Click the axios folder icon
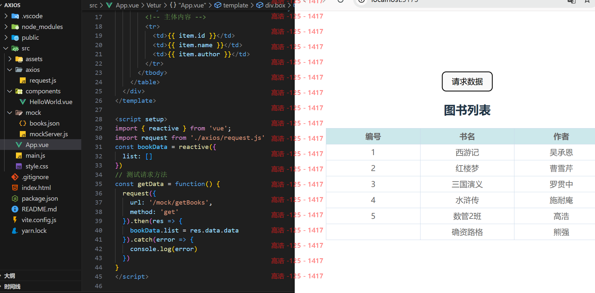The width and height of the screenshot is (595, 293). pyautogui.click(x=19, y=70)
